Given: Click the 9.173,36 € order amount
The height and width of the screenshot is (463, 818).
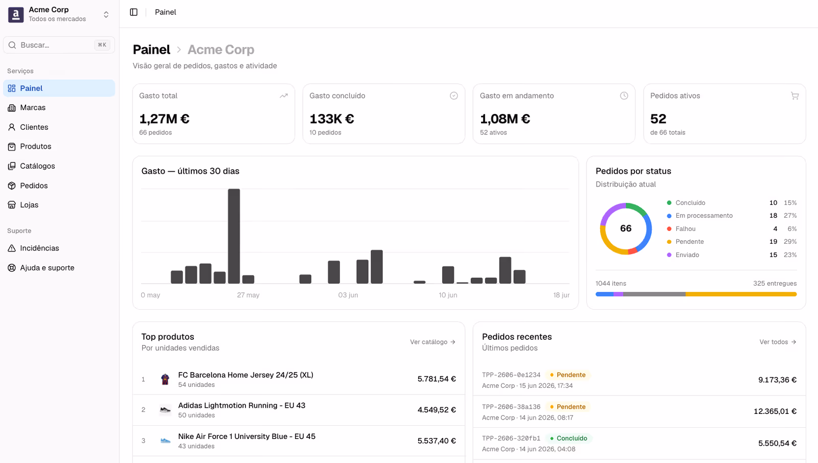Looking at the screenshot, I should (x=777, y=380).
